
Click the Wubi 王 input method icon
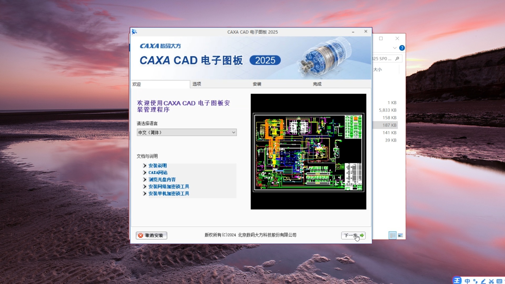pyautogui.click(x=457, y=281)
